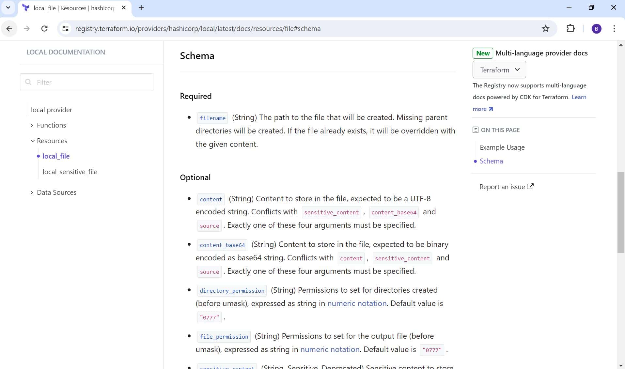Go back to previous page
The image size is (625, 369).
[9, 29]
